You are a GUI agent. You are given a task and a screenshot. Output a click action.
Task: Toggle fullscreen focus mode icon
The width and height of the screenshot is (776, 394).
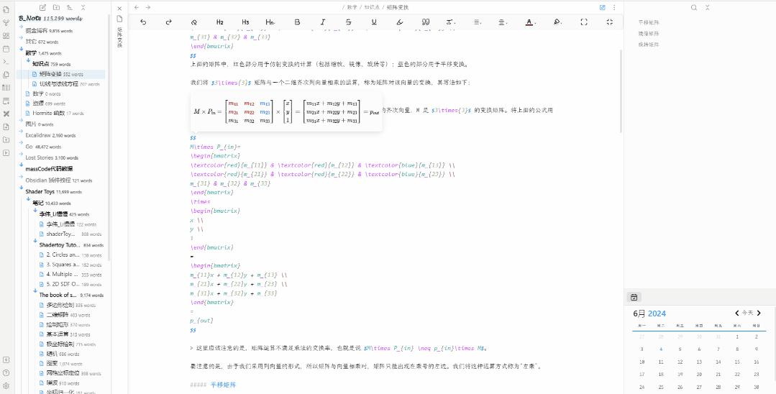(584, 22)
